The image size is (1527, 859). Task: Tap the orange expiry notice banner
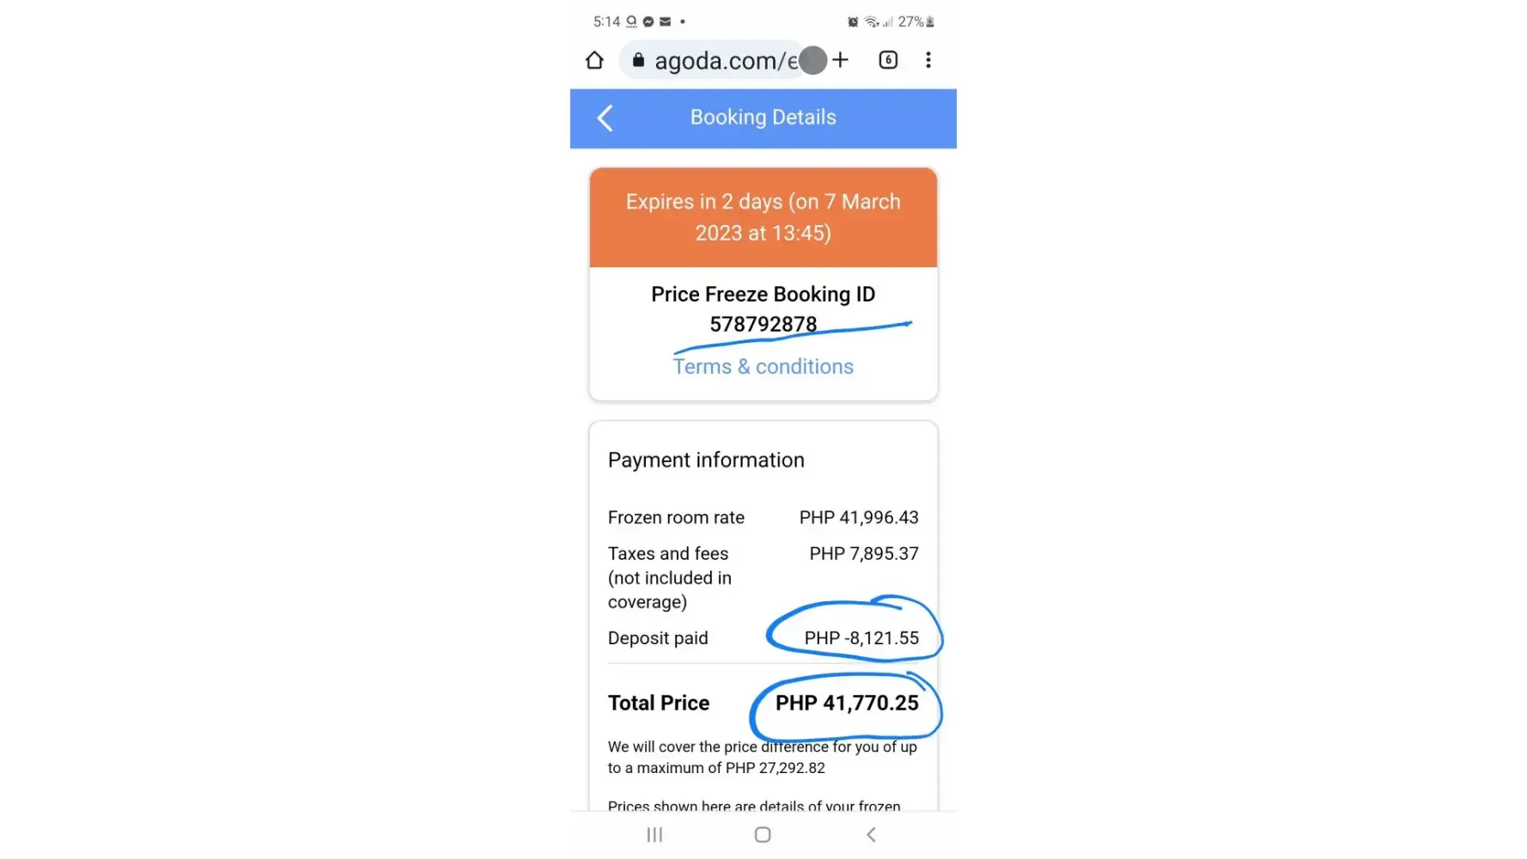[x=763, y=217]
